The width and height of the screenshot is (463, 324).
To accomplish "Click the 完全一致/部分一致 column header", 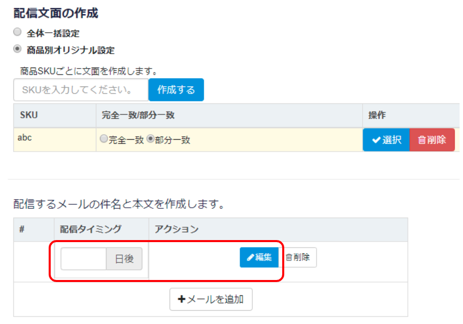I will pyautogui.click(x=229, y=115).
